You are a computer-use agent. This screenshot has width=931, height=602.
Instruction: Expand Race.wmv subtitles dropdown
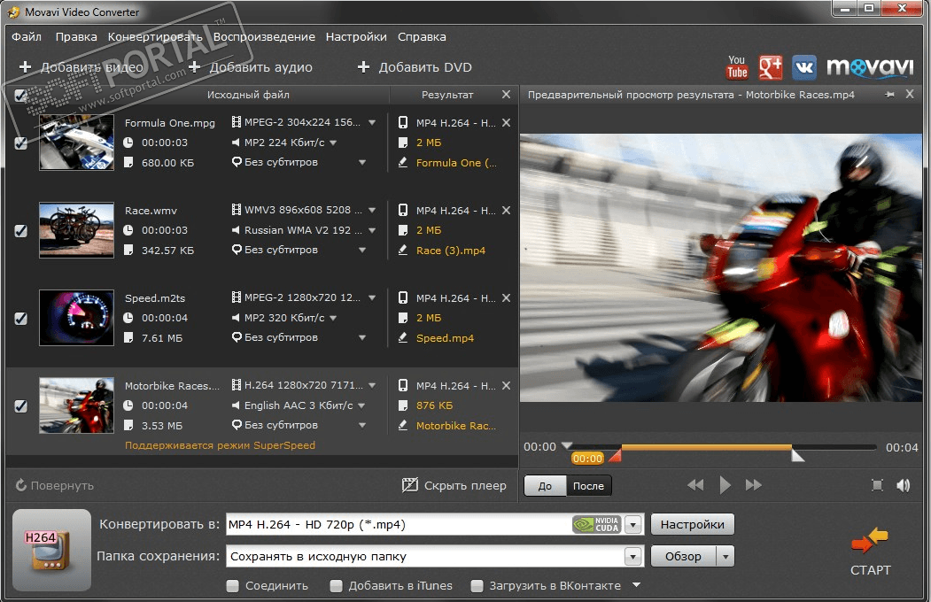pyautogui.click(x=362, y=251)
